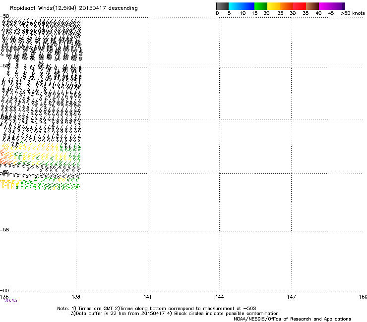Screen dimensions: 367x322
Task: Click the longitude label '147'
Action: (x=292, y=297)
